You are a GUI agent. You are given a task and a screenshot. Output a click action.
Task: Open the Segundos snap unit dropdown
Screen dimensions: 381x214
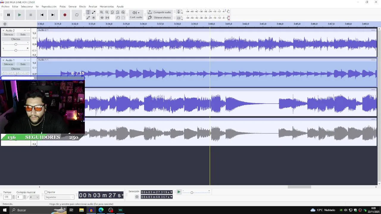59,197
